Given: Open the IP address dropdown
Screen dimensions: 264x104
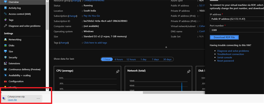Looking at the screenshot, I should 237,19.
